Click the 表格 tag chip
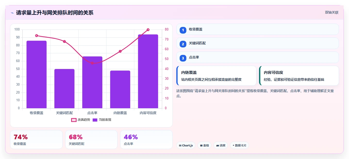Image resolution: width=349 pixels, height=159 pixels. click(x=204, y=145)
